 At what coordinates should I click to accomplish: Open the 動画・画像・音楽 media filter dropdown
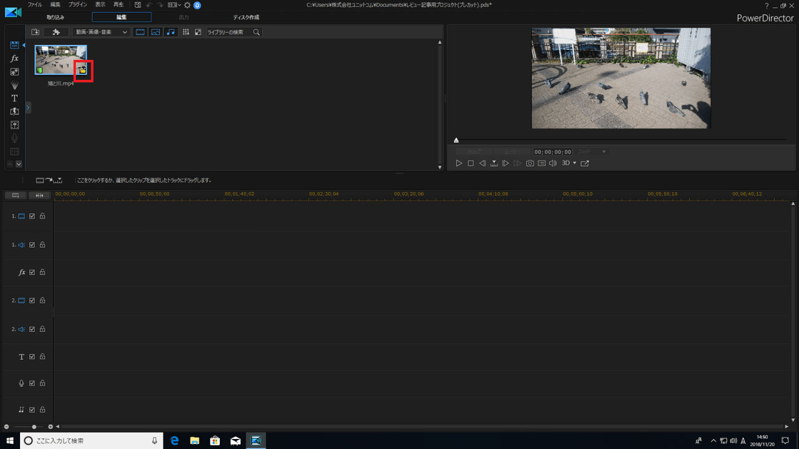101,32
